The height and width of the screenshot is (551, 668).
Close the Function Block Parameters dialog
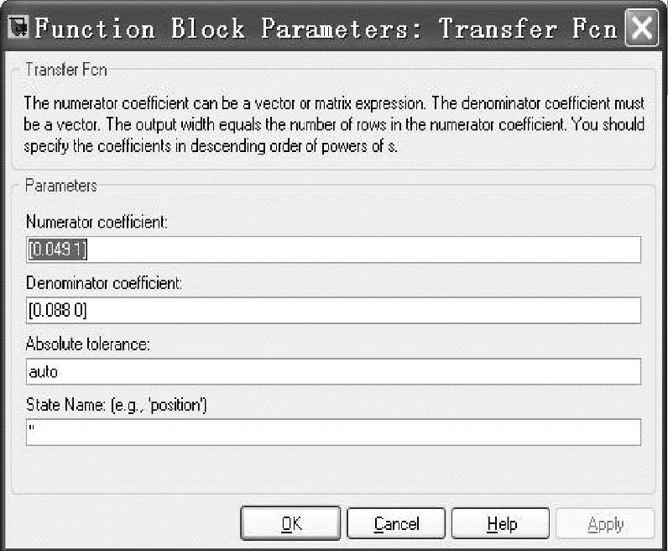641,28
